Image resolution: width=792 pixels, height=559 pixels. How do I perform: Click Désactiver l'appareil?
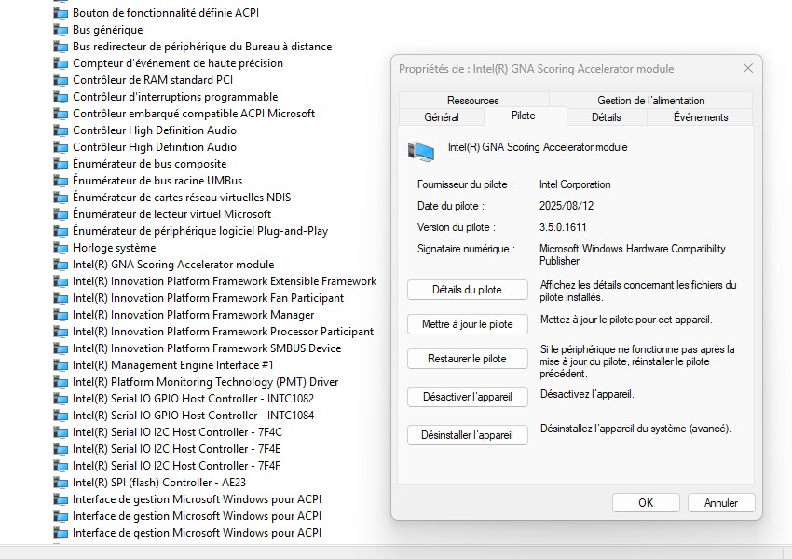coord(467,397)
